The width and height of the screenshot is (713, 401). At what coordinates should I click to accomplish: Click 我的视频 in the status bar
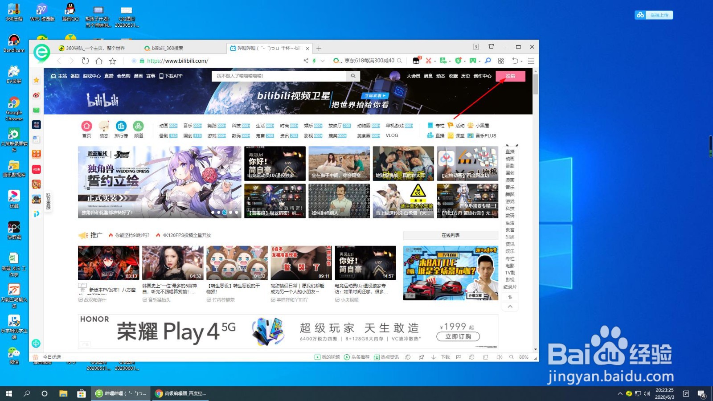click(328, 357)
